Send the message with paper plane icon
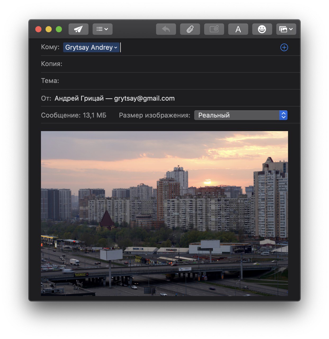 click(x=78, y=29)
